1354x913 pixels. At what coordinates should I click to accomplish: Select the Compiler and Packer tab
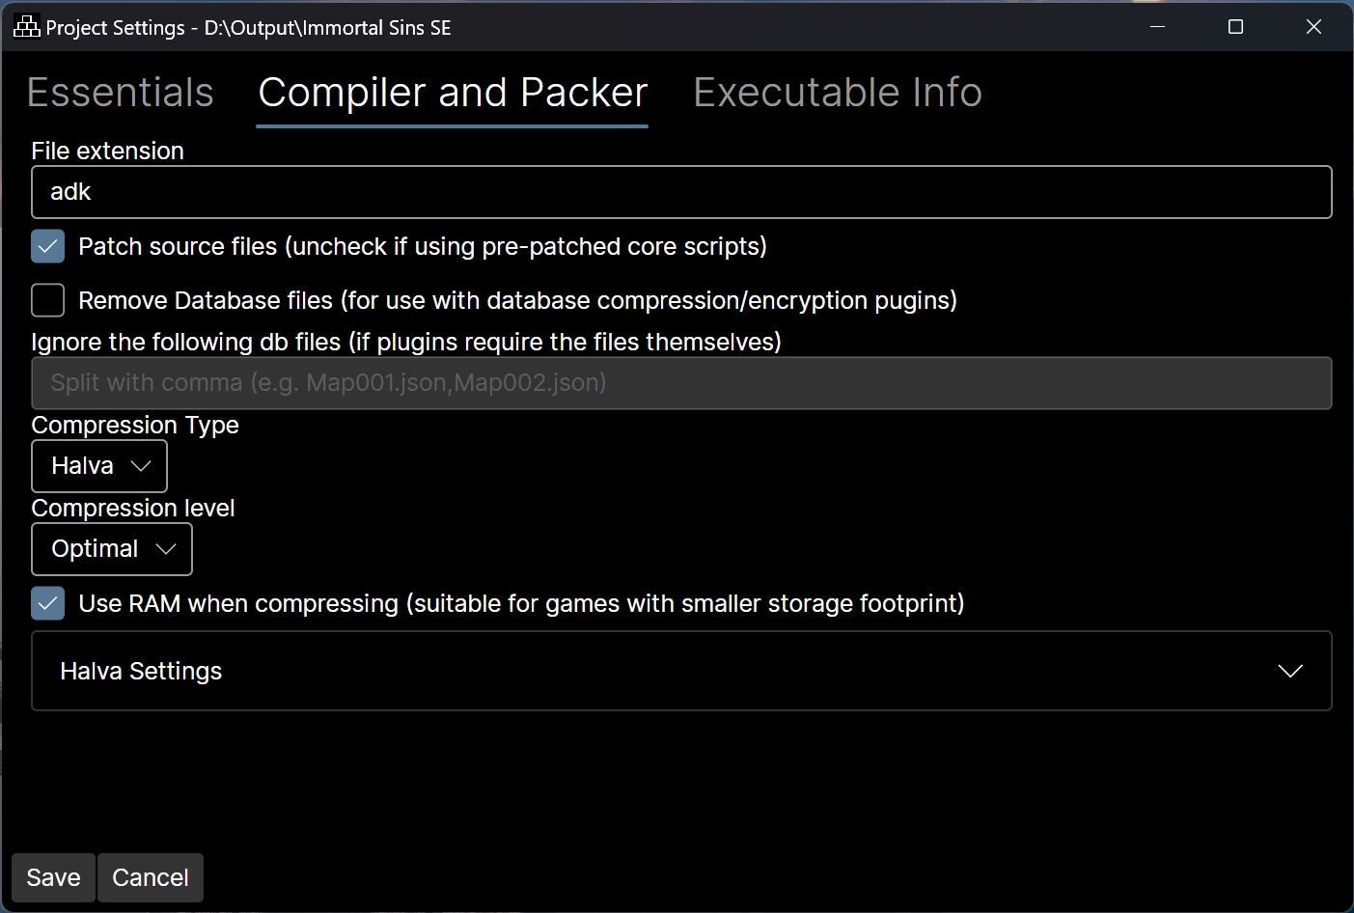tap(453, 93)
